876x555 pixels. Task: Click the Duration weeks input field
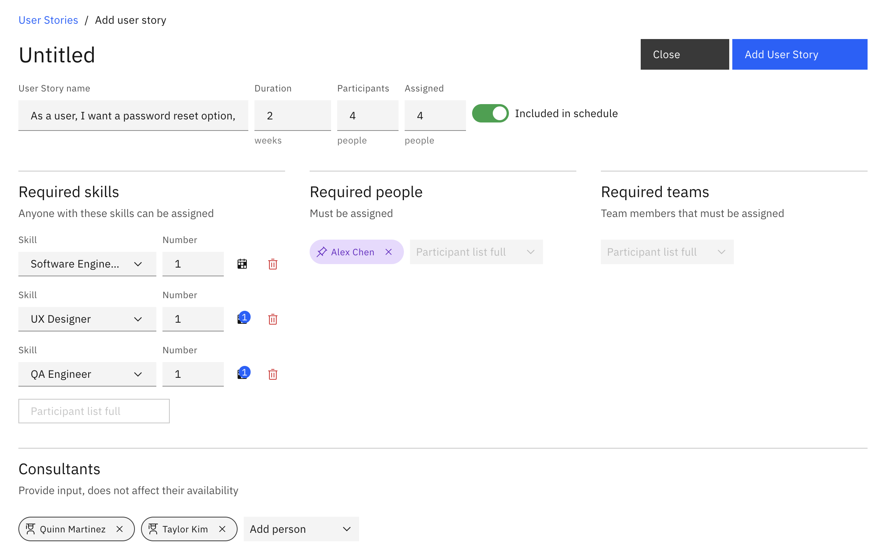coord(293,116)
